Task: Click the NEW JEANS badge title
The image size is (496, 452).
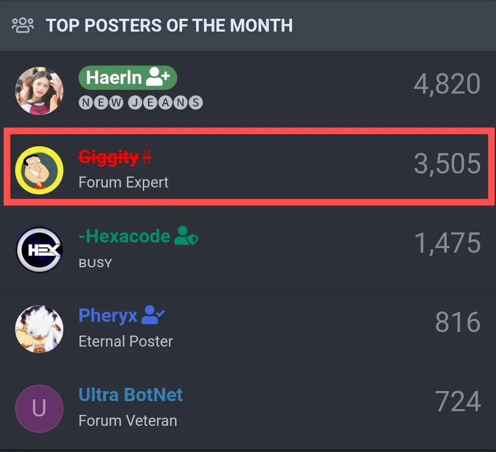Action: (141, 103)
